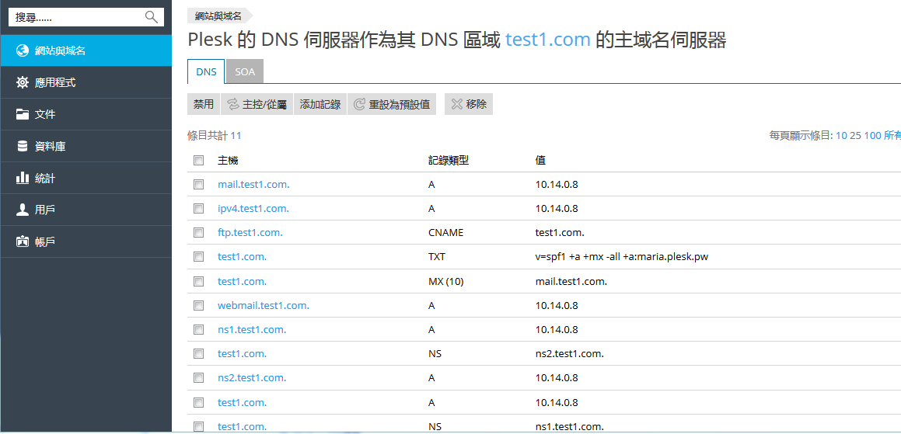Click the account icon for 帳戶
Screen dimensions: 901x434
22,241
